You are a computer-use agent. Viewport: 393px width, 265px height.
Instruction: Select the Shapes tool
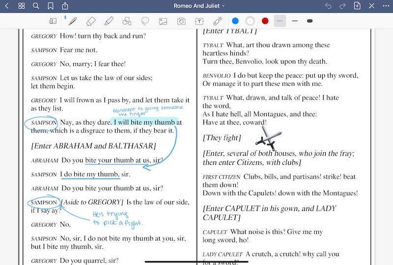click(127, 21)
